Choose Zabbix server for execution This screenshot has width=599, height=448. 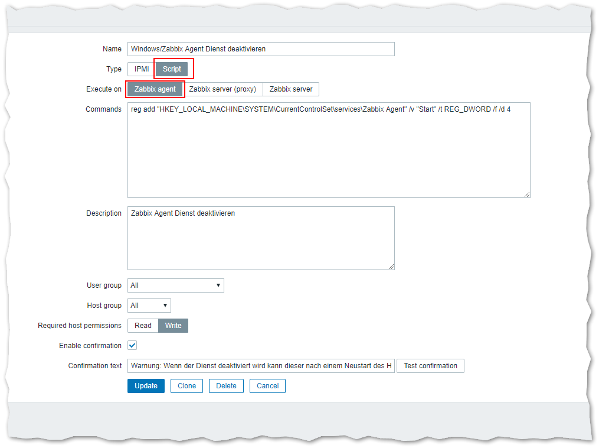click(x=291, y=89)
